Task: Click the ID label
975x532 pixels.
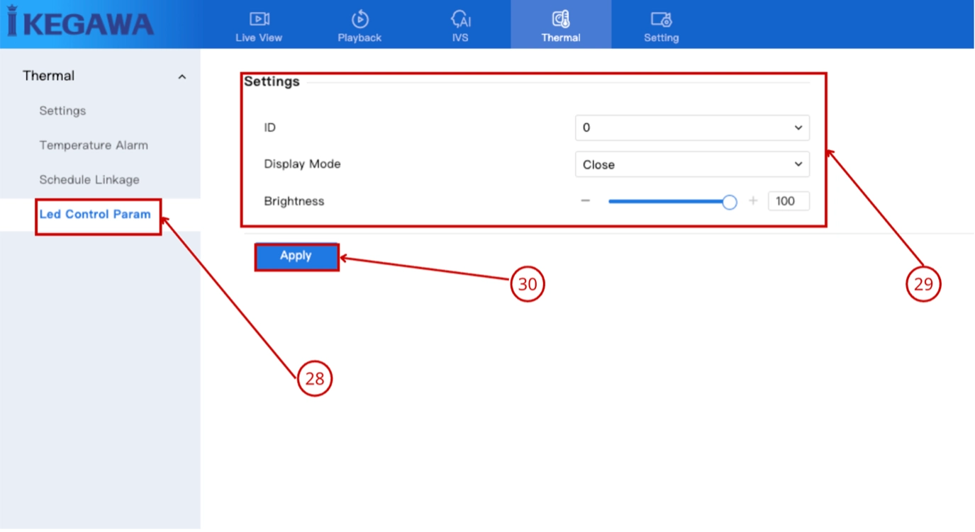Action: [x=269, y=128]
